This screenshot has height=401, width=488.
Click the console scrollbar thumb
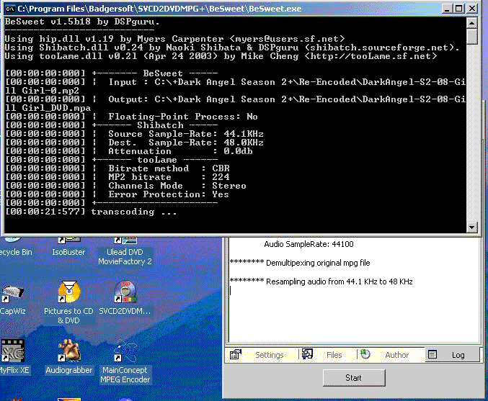click(x=472, y=37)
